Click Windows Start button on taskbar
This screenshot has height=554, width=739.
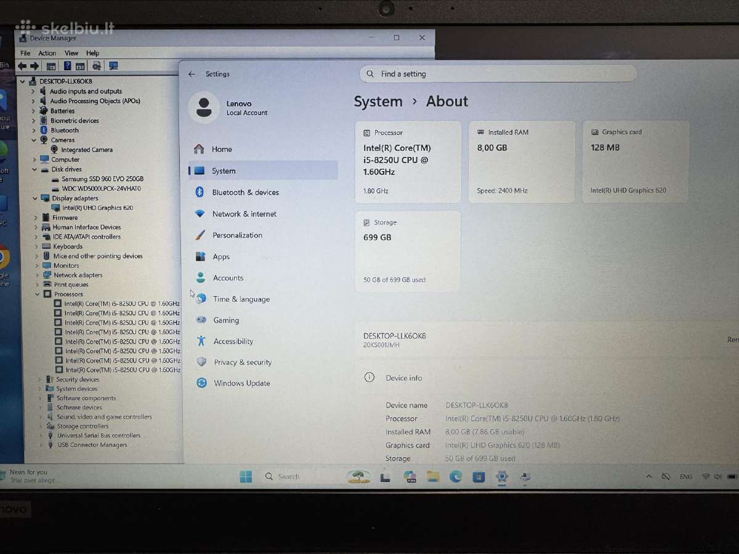246,476
